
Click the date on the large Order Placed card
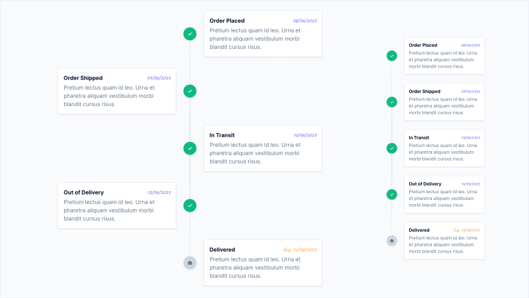click(305, 21)
